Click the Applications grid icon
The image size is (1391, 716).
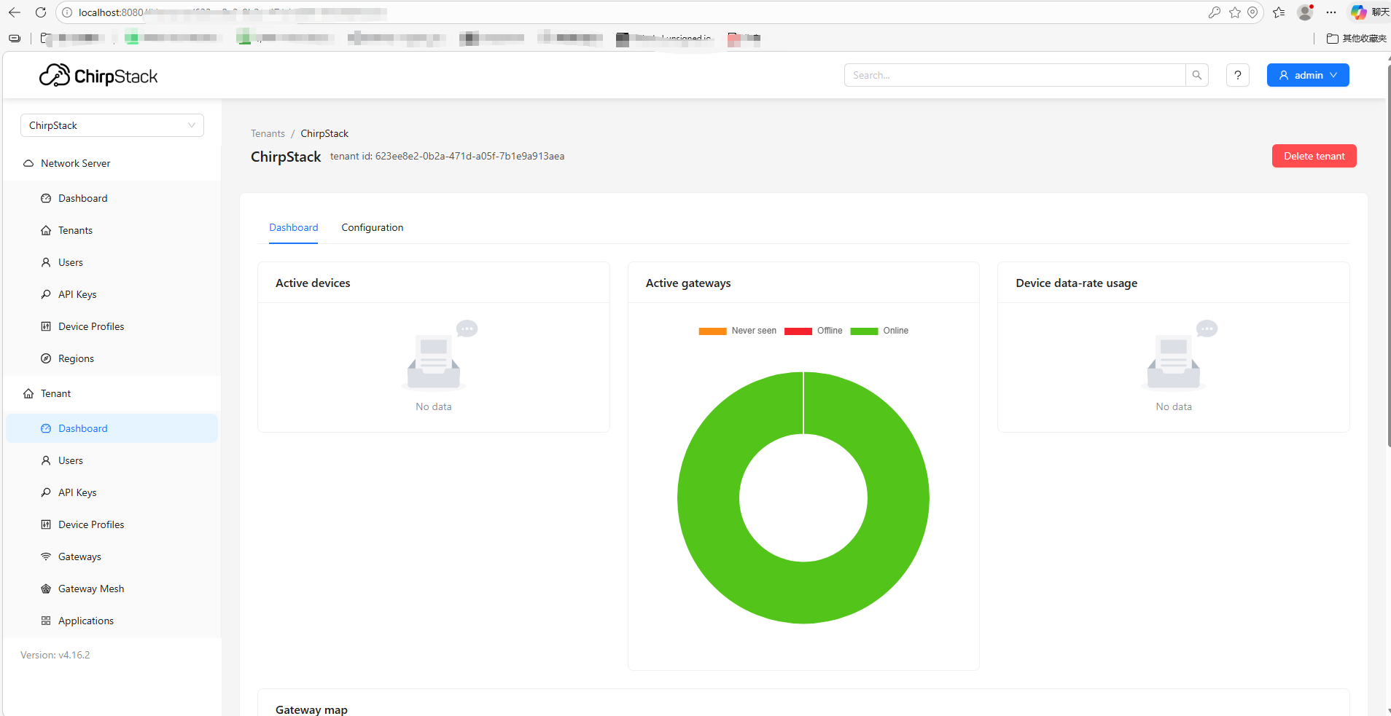[46, 621]
